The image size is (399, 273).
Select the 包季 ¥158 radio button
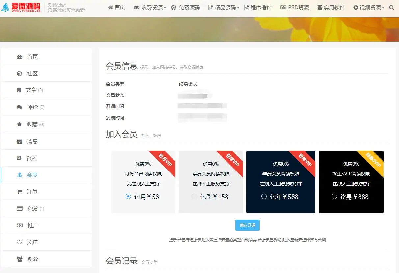[194, 196]
